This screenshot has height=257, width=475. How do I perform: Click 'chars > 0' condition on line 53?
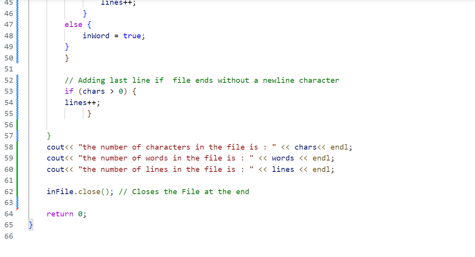pyautogui.click(x=103, y=91)
